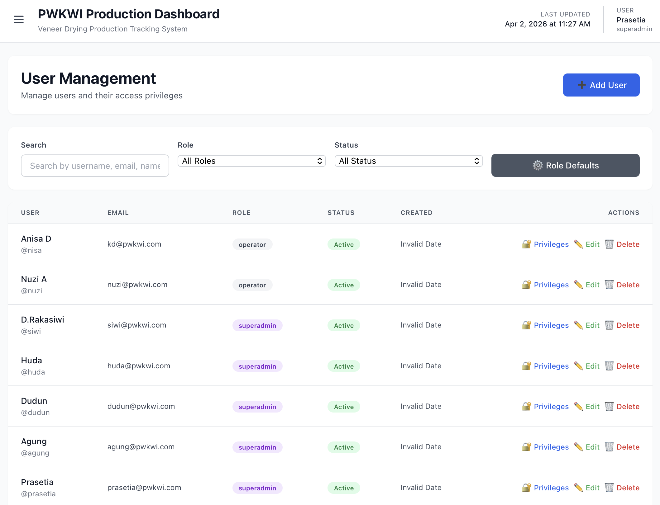Click plus icon on Add User button
660x505 pixels.
581,85
